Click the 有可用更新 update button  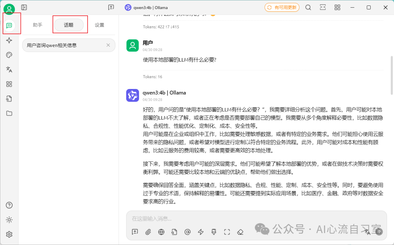pos(282,8)
